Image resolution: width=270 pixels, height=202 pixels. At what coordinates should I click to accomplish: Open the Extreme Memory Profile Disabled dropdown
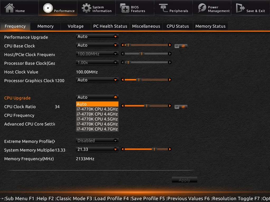pos(97,140)
